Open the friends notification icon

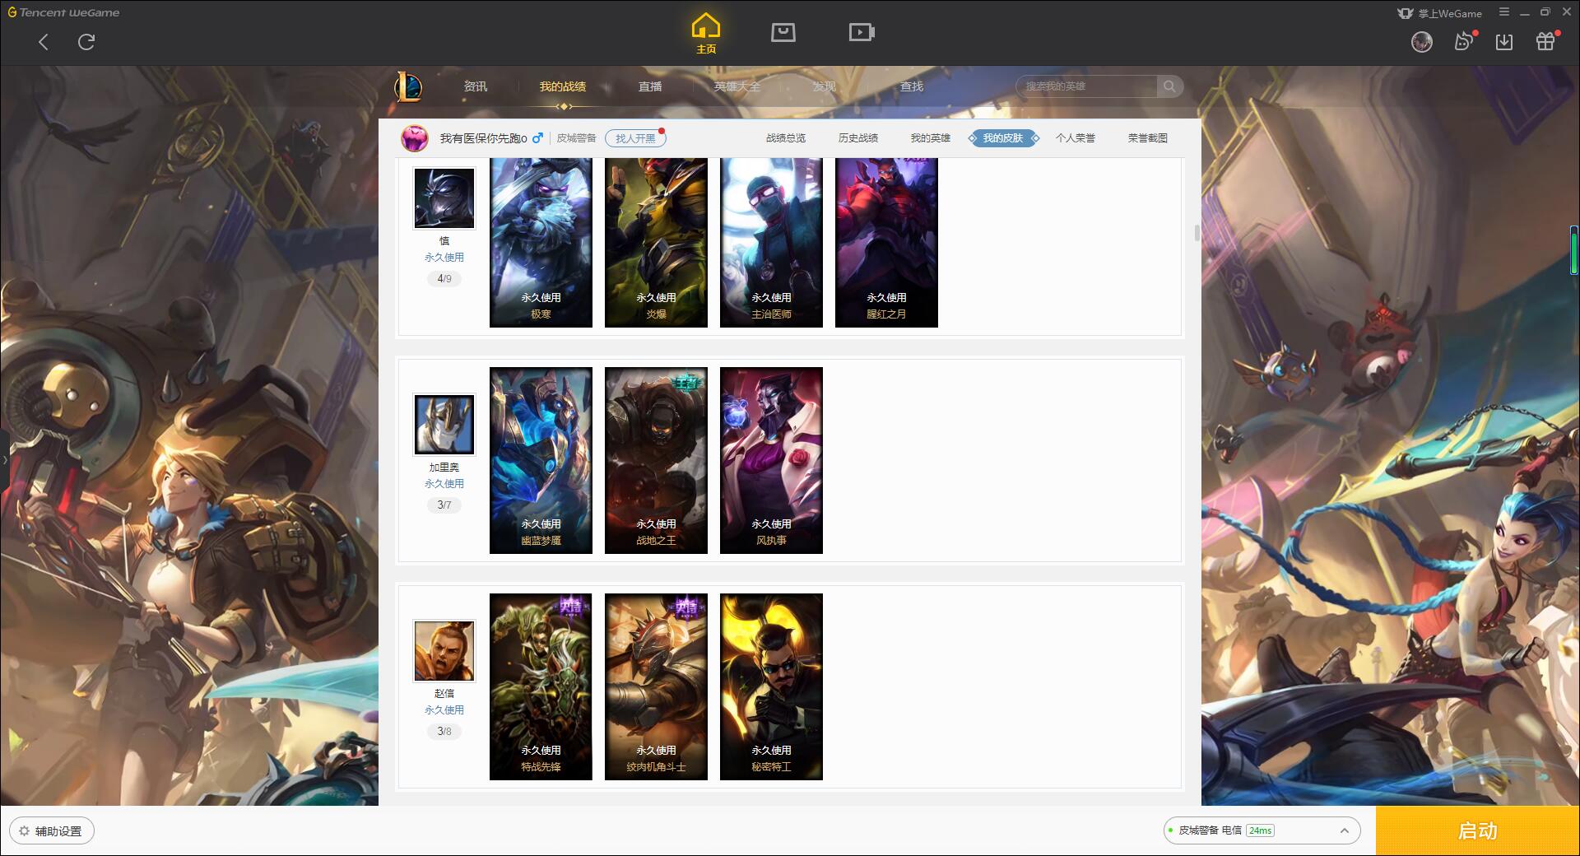(1464, 42)
